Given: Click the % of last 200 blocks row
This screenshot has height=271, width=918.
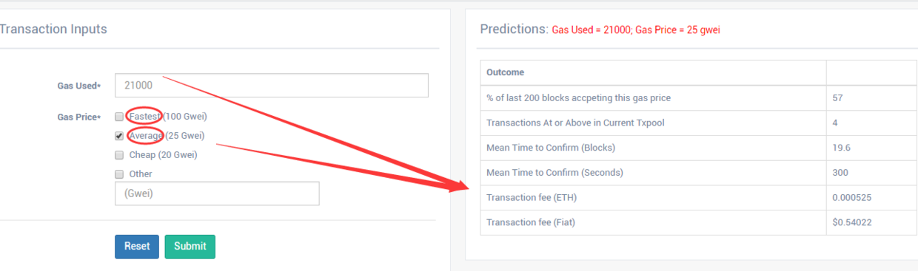Looking at the screenshot, I should 699,97.
